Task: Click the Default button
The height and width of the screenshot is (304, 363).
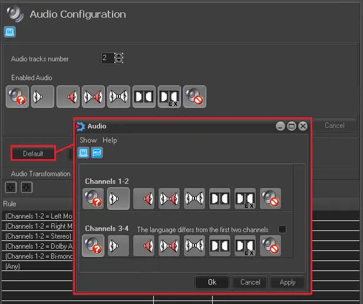Action: [x=33, y=154]
